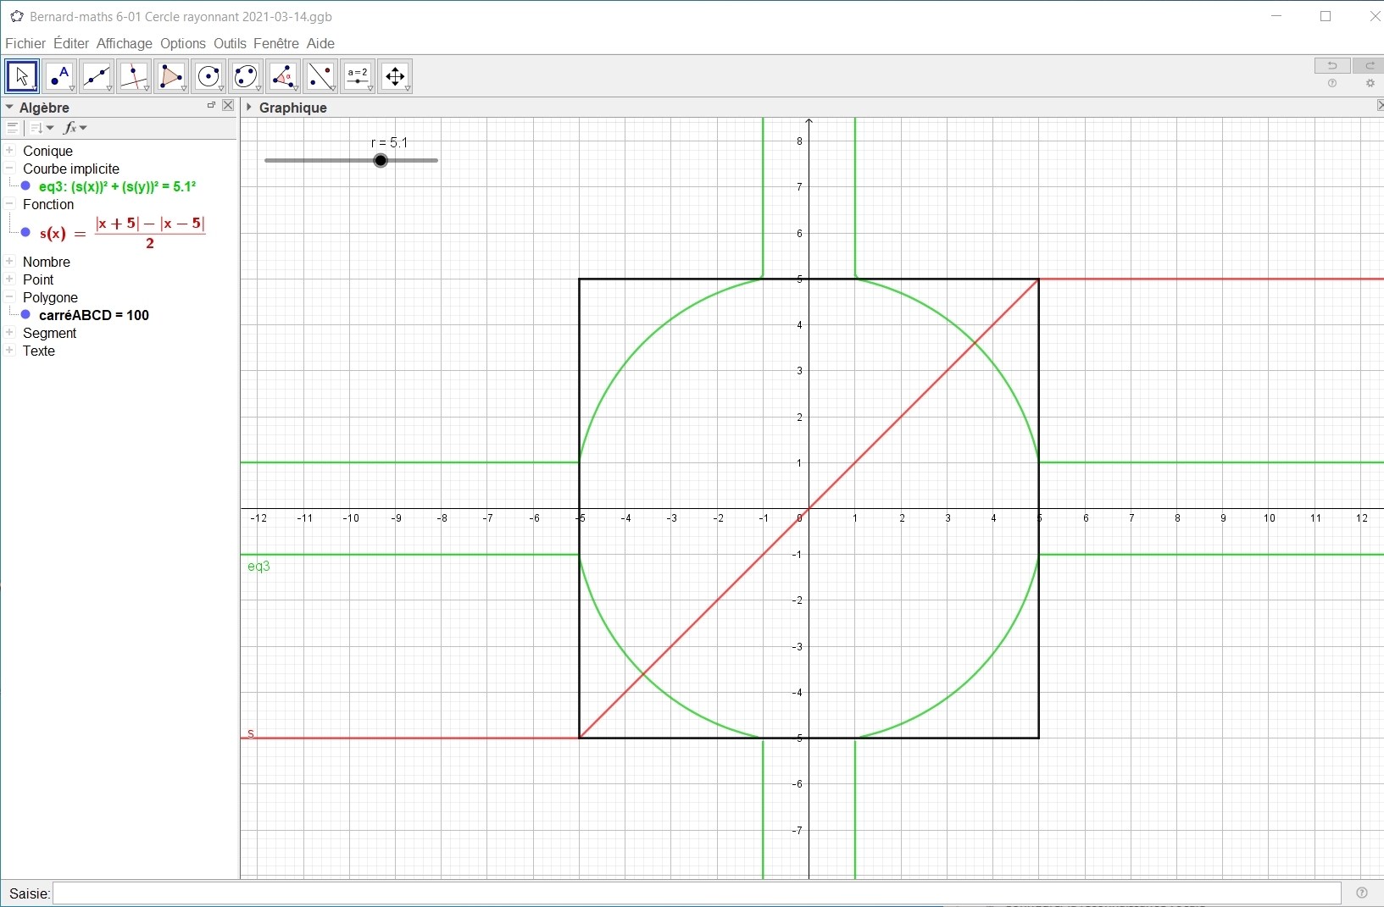Open Move tool's dropdown triangle

click(35, 88)
